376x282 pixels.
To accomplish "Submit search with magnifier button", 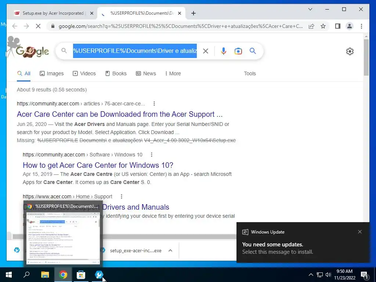I will (x=253, y=51).
